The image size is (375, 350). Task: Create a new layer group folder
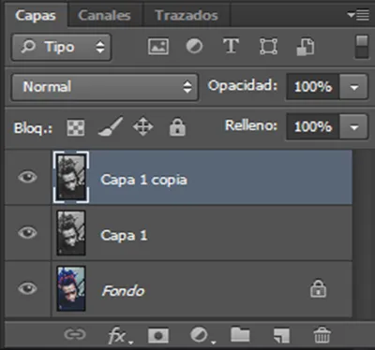point(240,335)
